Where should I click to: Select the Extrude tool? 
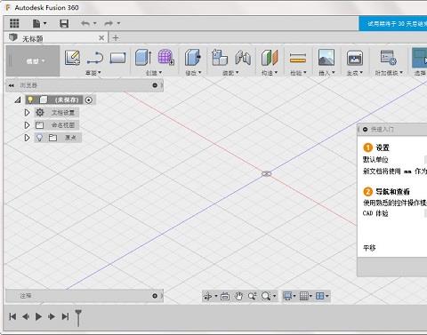click(x=143, y=58)
